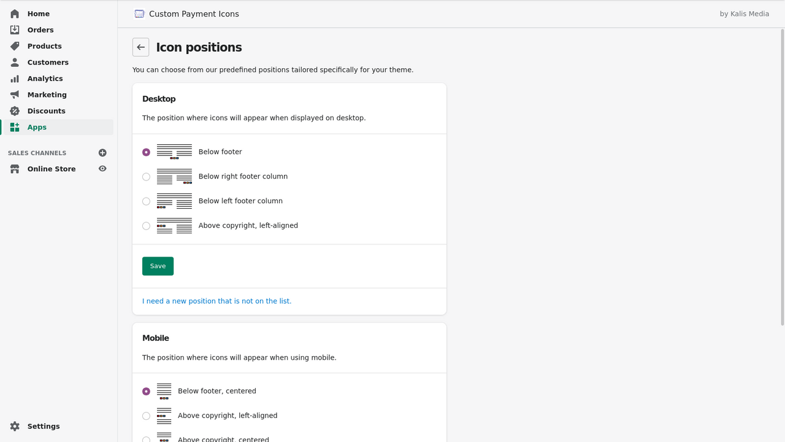Open the Apps sidebar icon

[x=13, y=127]
